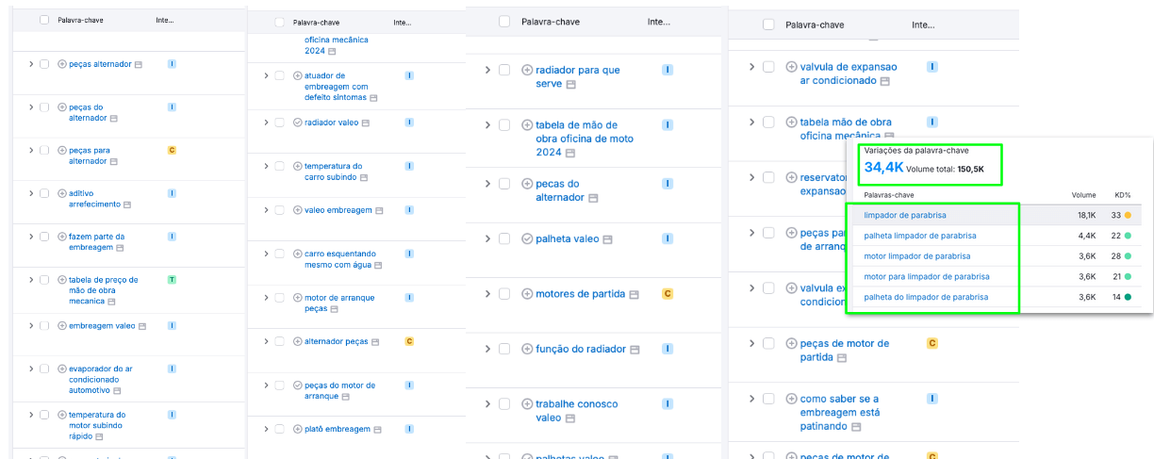1154x459 pixels.
Task: Expand the palheta valeo row
Action: [487, 238]
